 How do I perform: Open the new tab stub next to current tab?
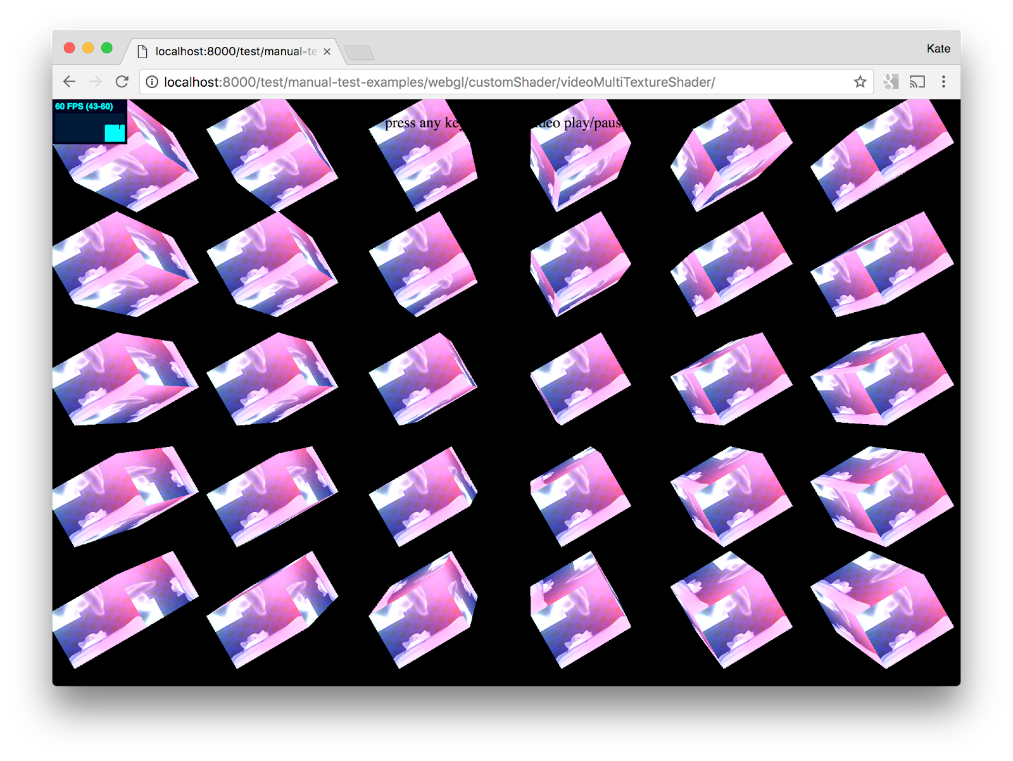pyautogui.click(x=360, y=53)
